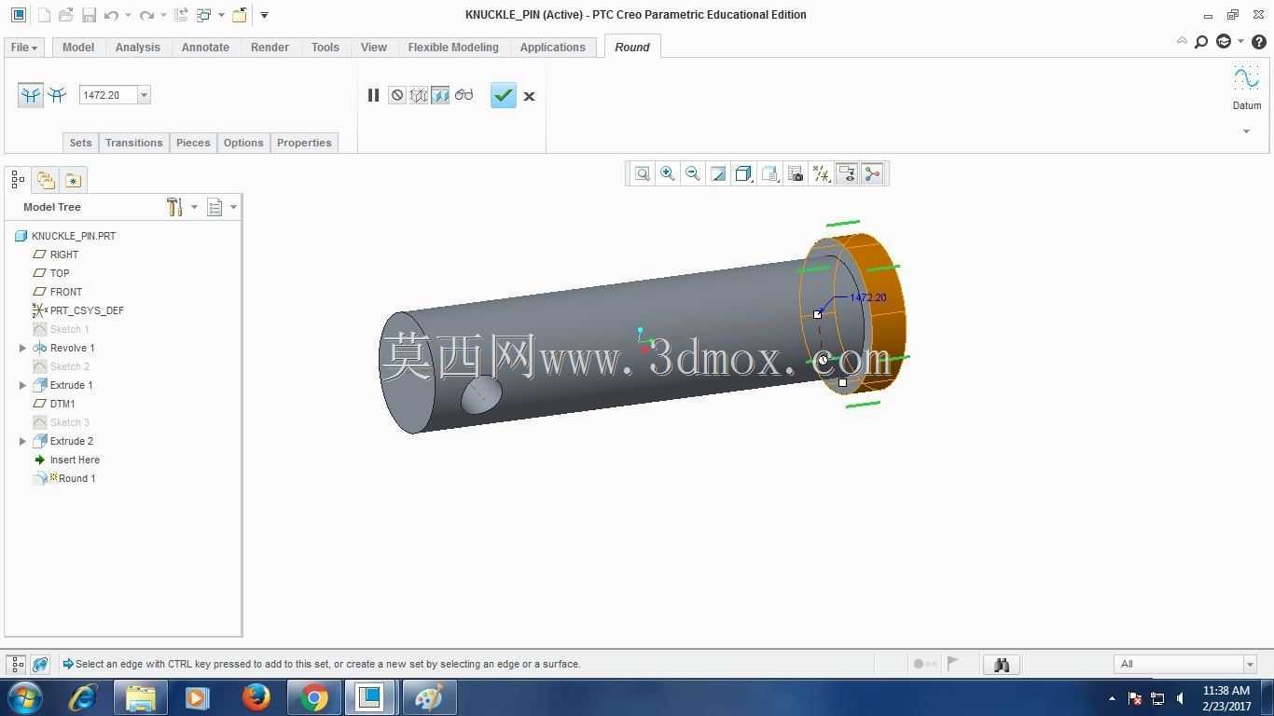
Task: Open the Redo history dropdown arrow
Action: coord(163,15)
